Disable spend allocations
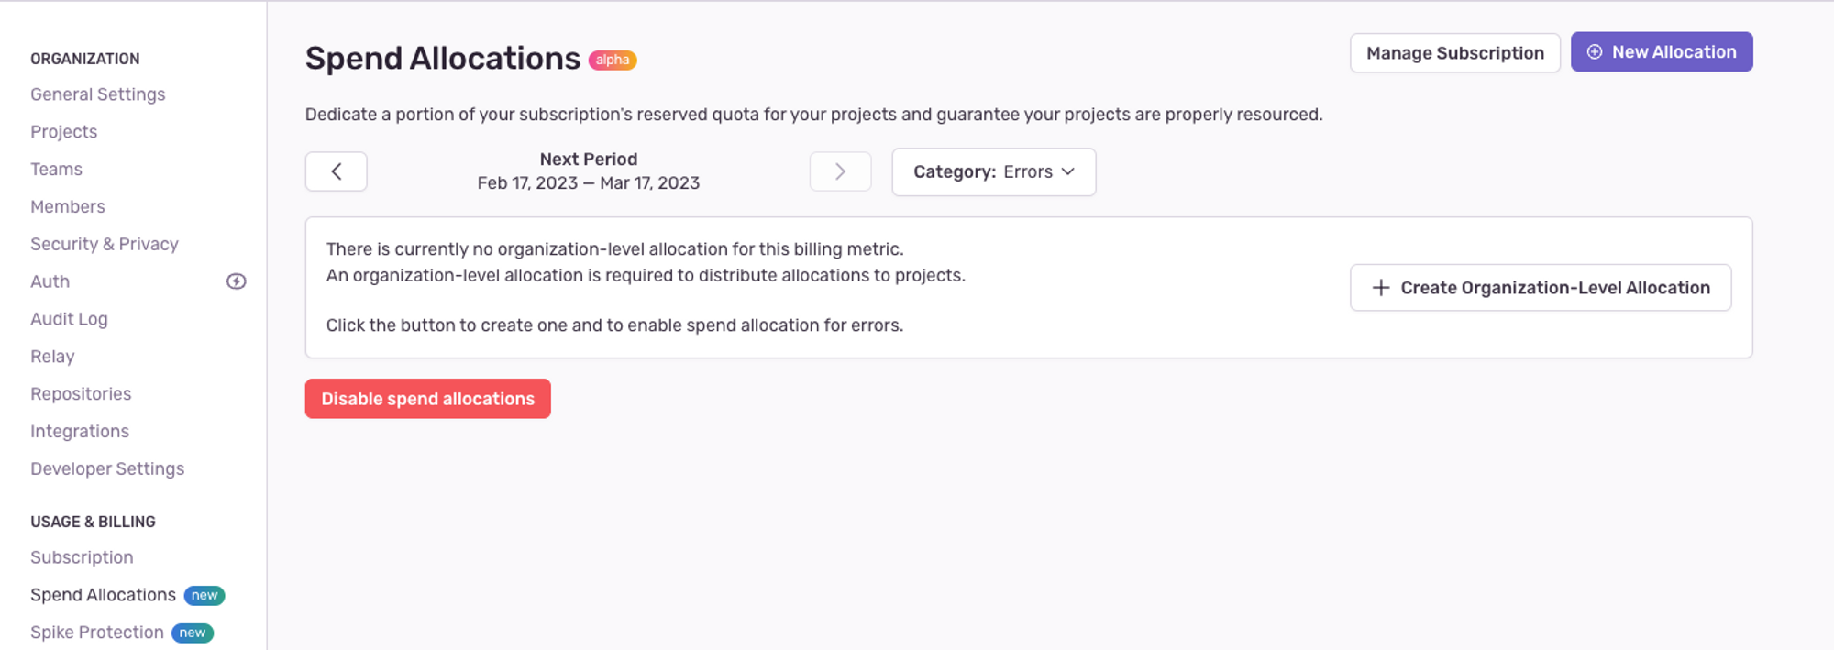Image resolution: width=1834 pixels, height=650 pixels. point(427,398)
